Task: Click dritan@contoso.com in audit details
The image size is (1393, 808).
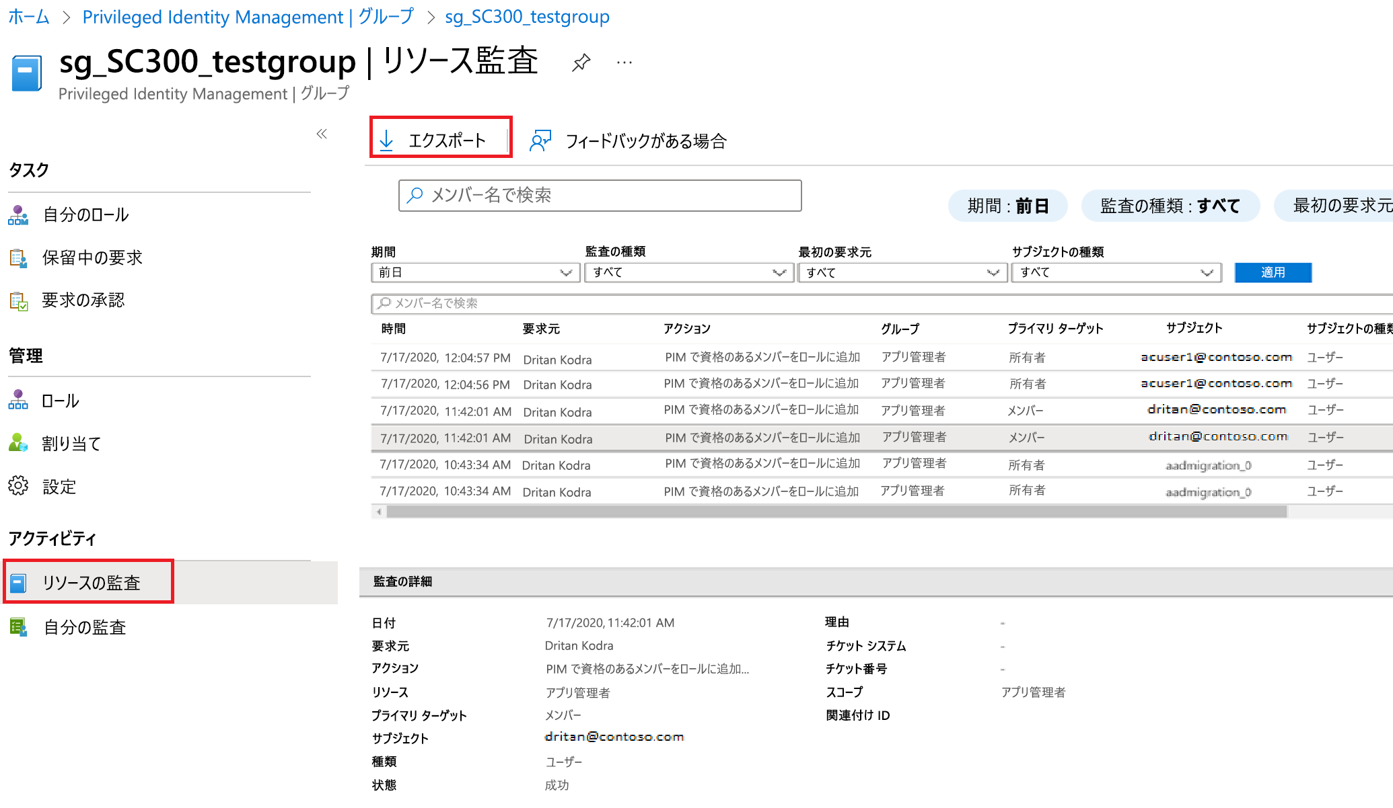Action: click(x=614, y=737)
